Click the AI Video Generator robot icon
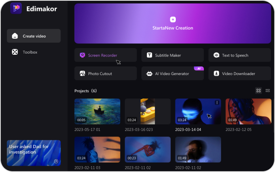 (149, 73)
